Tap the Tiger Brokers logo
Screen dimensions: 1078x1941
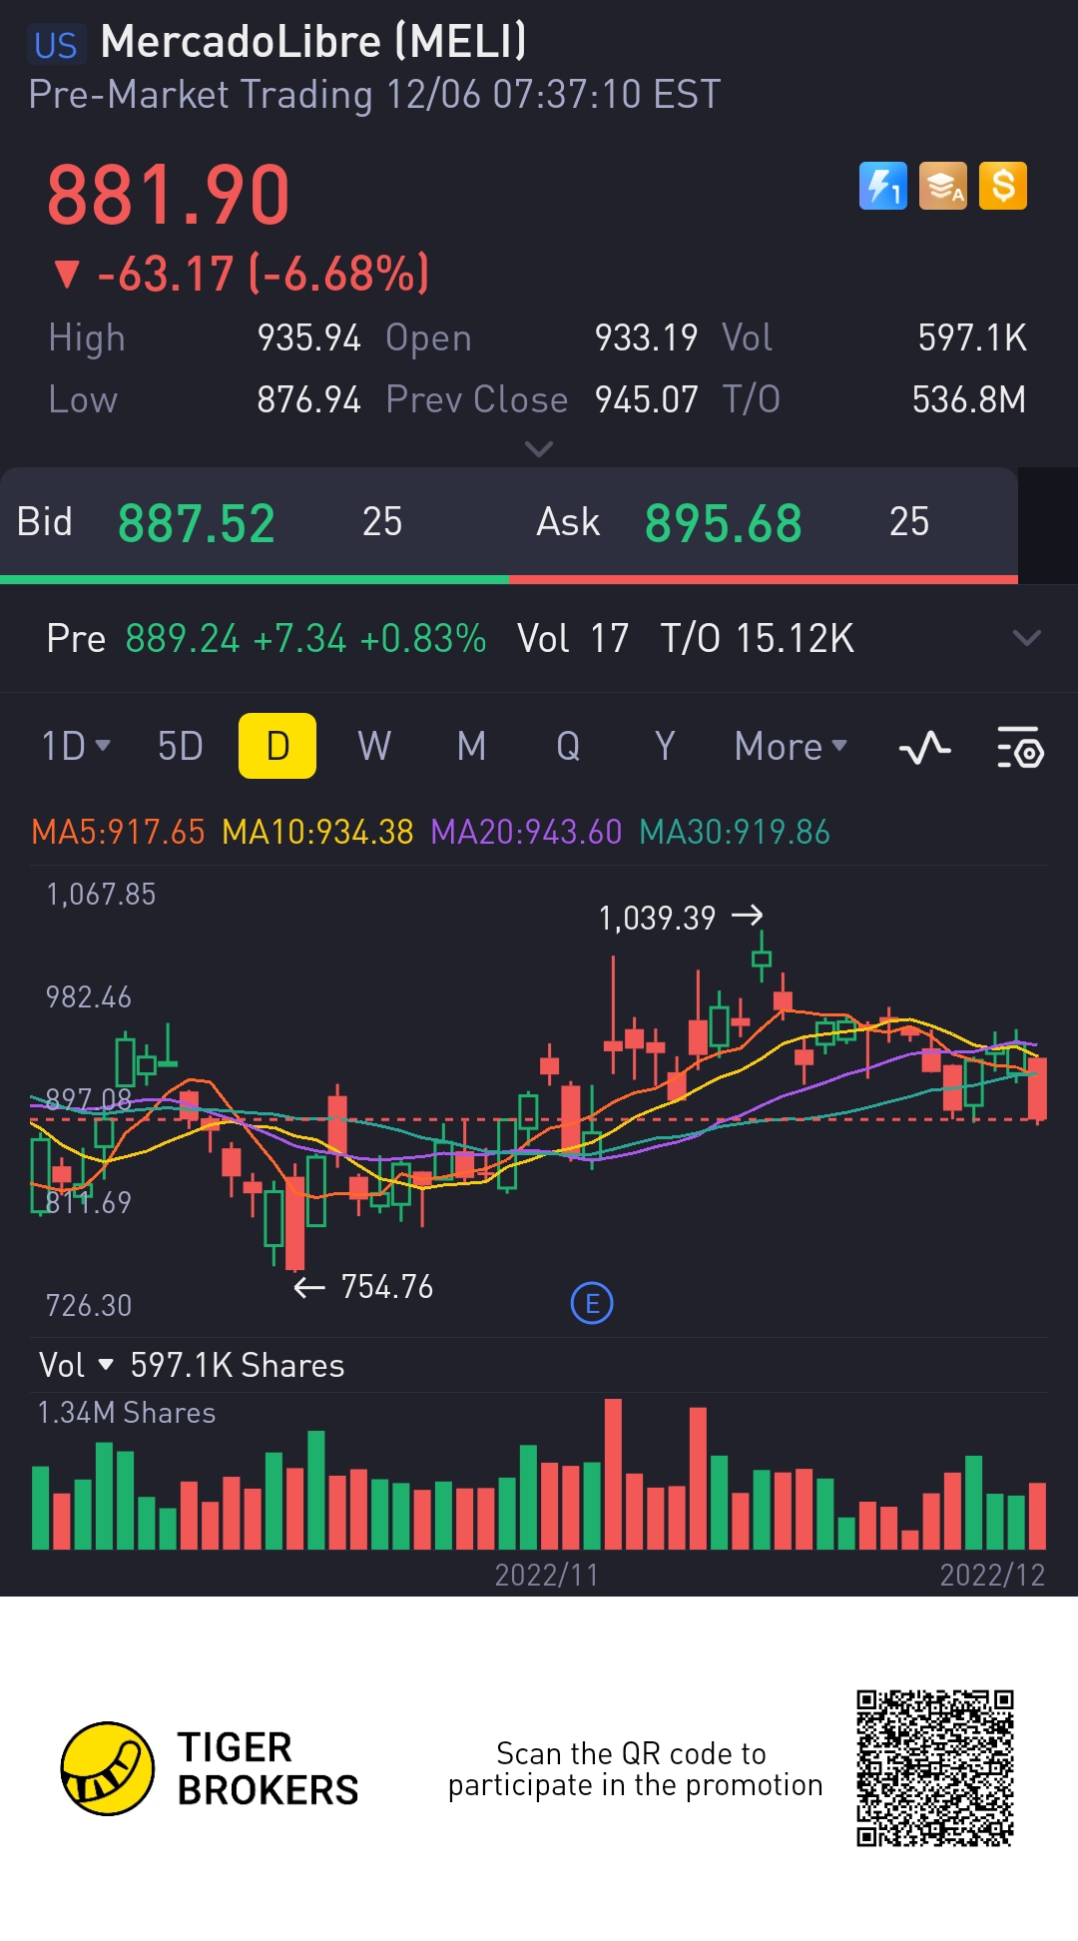210,1768
